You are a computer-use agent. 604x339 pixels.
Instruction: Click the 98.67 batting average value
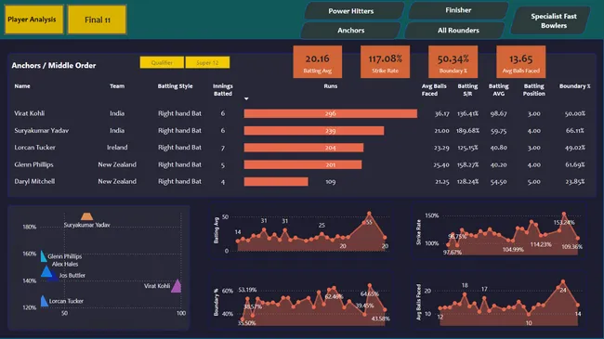[x=498, y=113]
